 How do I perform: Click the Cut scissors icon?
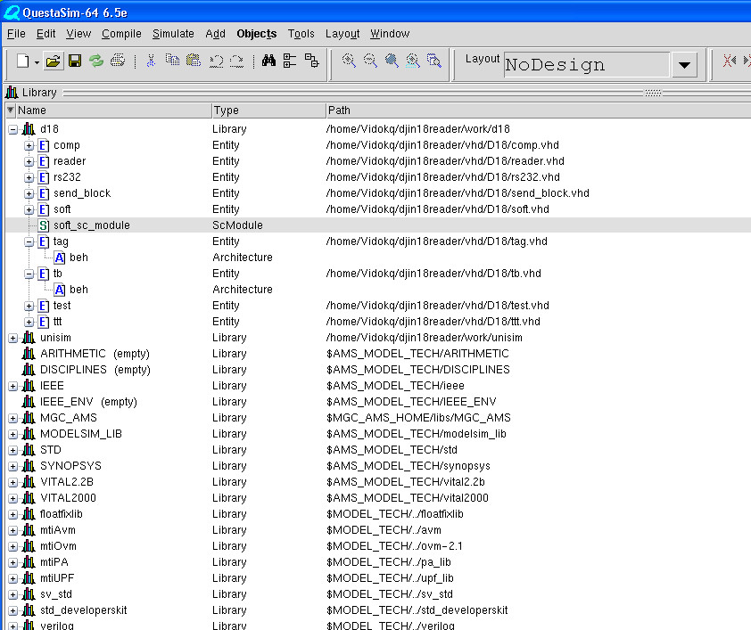click(x=151, y=61)
